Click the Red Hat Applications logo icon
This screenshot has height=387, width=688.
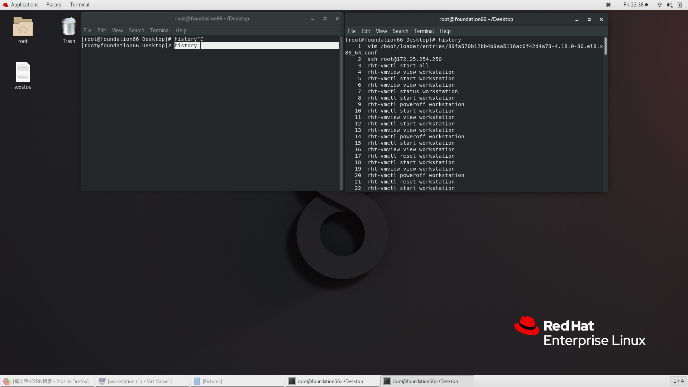click(5, 5)
